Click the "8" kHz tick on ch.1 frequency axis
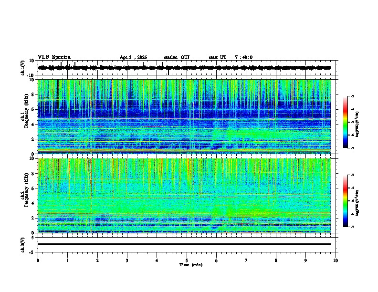This screenshot has width=378, height=292. tap(33, 94)
